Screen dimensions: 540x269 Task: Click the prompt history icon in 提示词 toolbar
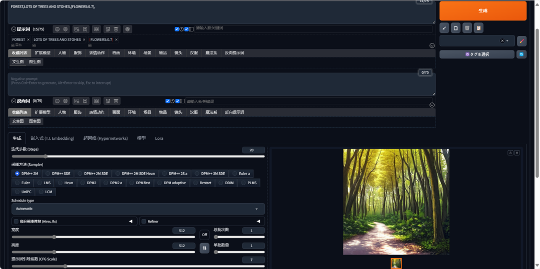[x=77, y=29]
